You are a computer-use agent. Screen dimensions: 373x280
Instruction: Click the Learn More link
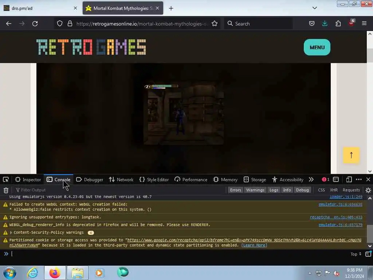(x=254, y=245)
